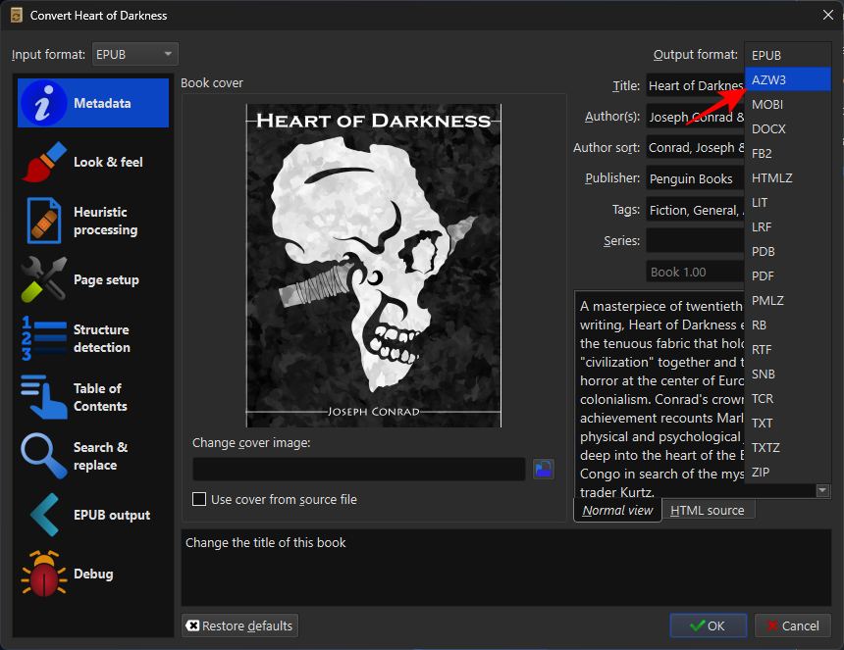Focus the empty Series field

click(x=696, y=241)
